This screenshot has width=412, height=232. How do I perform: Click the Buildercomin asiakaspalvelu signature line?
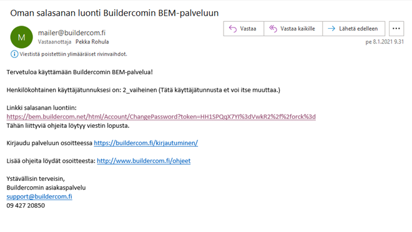click(46, 187)
